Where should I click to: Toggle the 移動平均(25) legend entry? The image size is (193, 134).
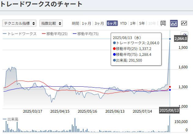coord(55,34)
